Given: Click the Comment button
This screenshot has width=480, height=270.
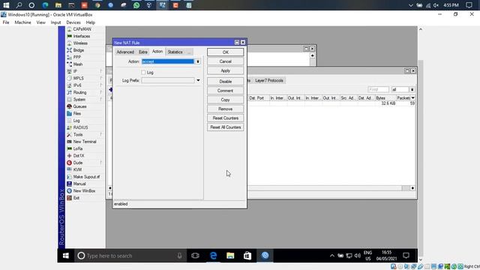Looking at the screenshot, I should [225, 91].
